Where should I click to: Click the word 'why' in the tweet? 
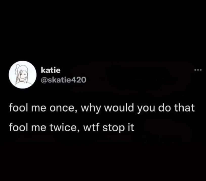pyautogui.click(x=91, y=109)
